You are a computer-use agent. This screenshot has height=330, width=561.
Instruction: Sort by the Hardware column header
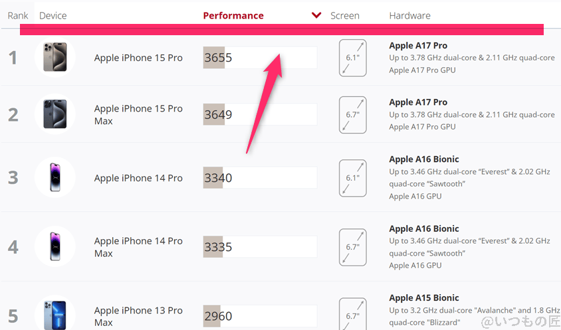(409, 16)
